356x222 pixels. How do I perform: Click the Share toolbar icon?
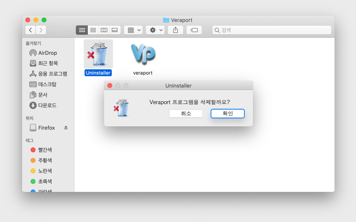click(x=175, y=30)
